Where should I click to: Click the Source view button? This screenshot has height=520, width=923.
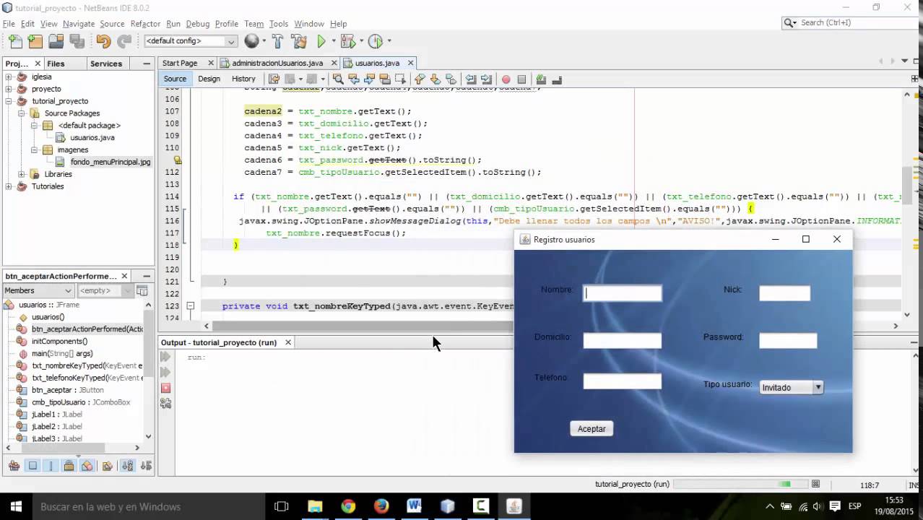[175, 79]
